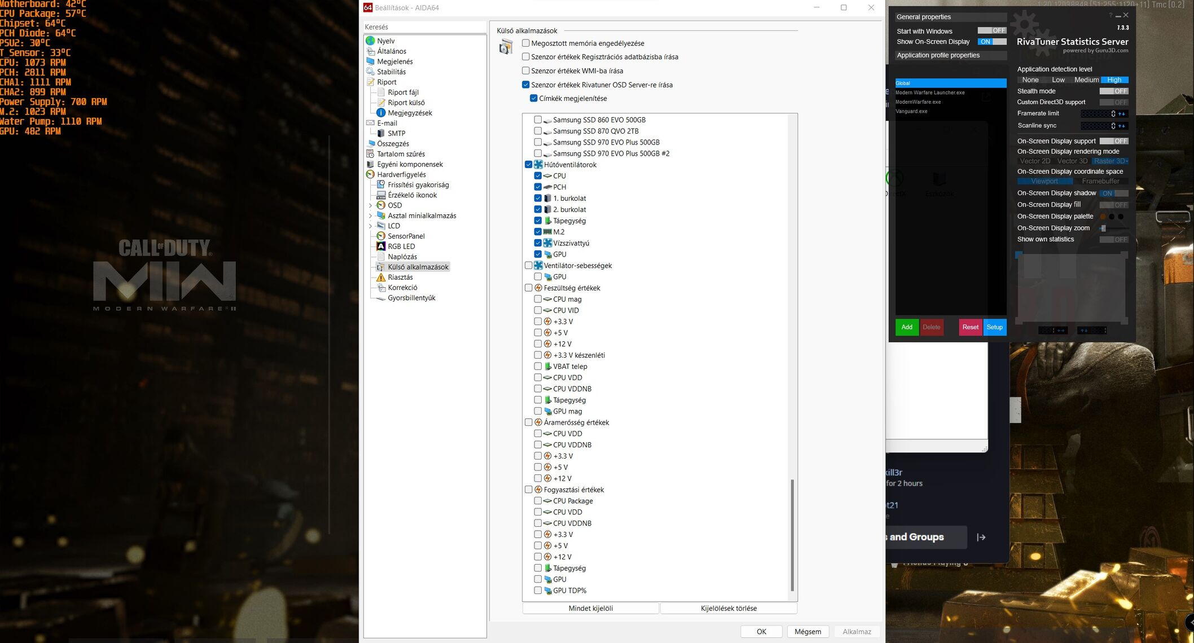Uncheck Szenzor értékek Rivatuner OSD Server-re írása
1194x643 pixels.
(x=526, y=85)
